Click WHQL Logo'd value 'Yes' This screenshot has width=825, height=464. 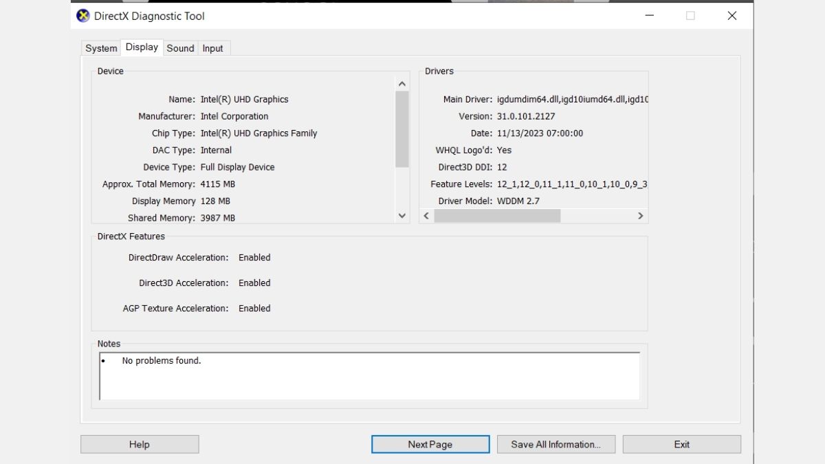point(504,150)
